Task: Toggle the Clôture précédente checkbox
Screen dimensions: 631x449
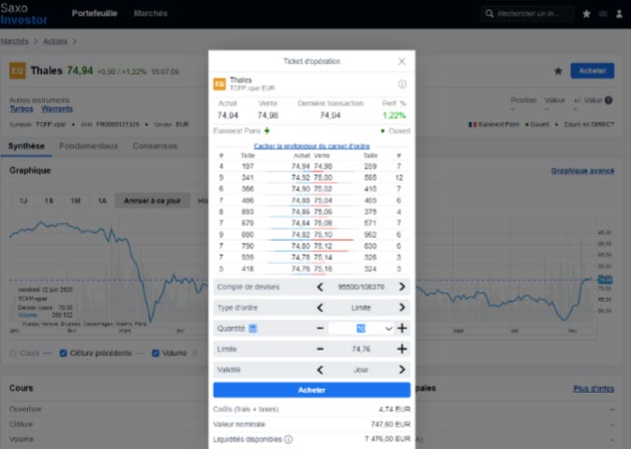Action: 63,353
